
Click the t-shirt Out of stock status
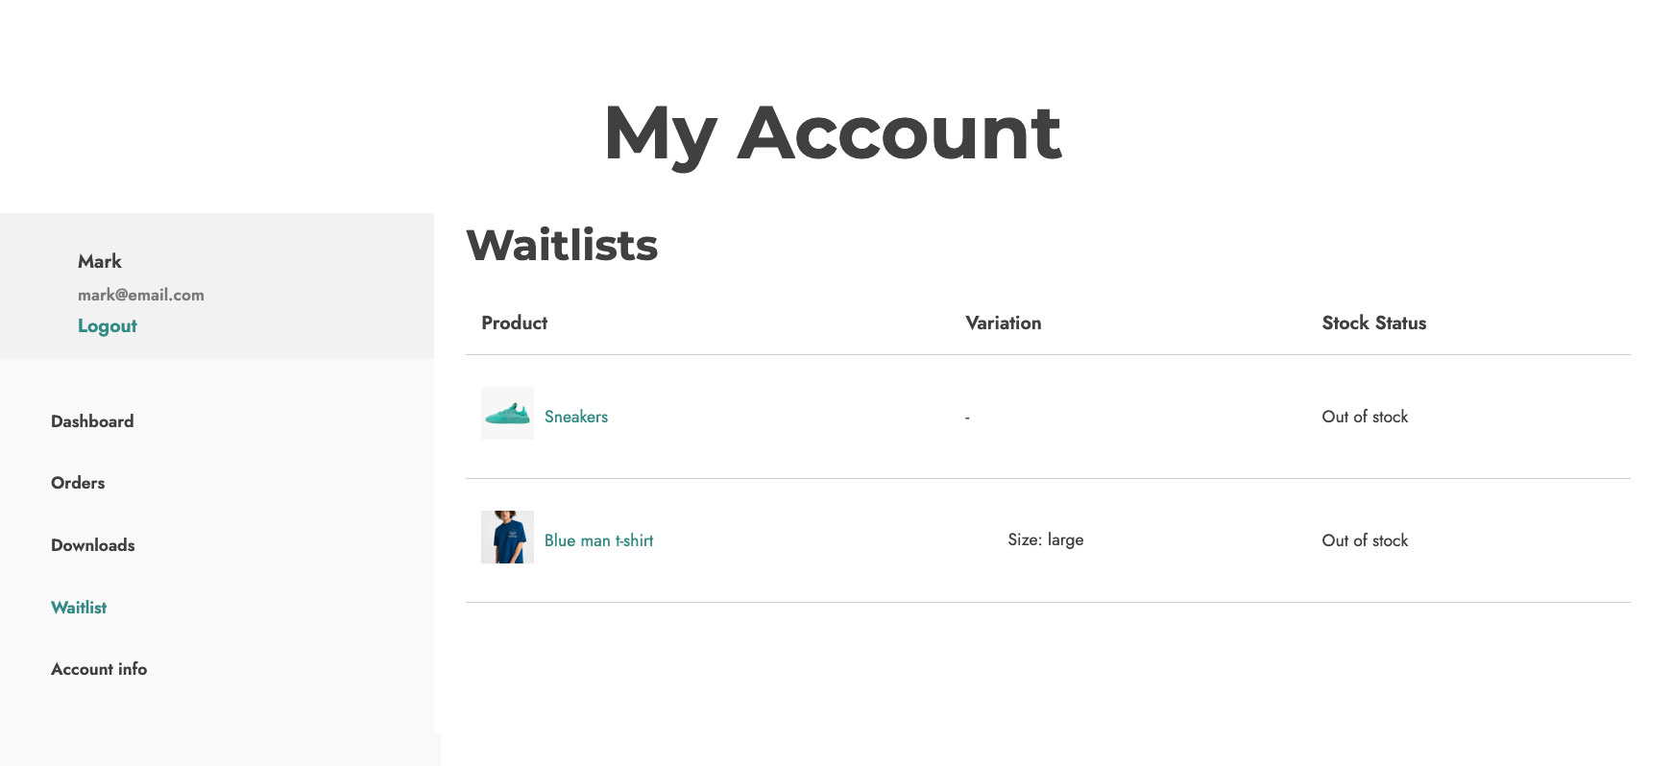[x=1365, y=540]
